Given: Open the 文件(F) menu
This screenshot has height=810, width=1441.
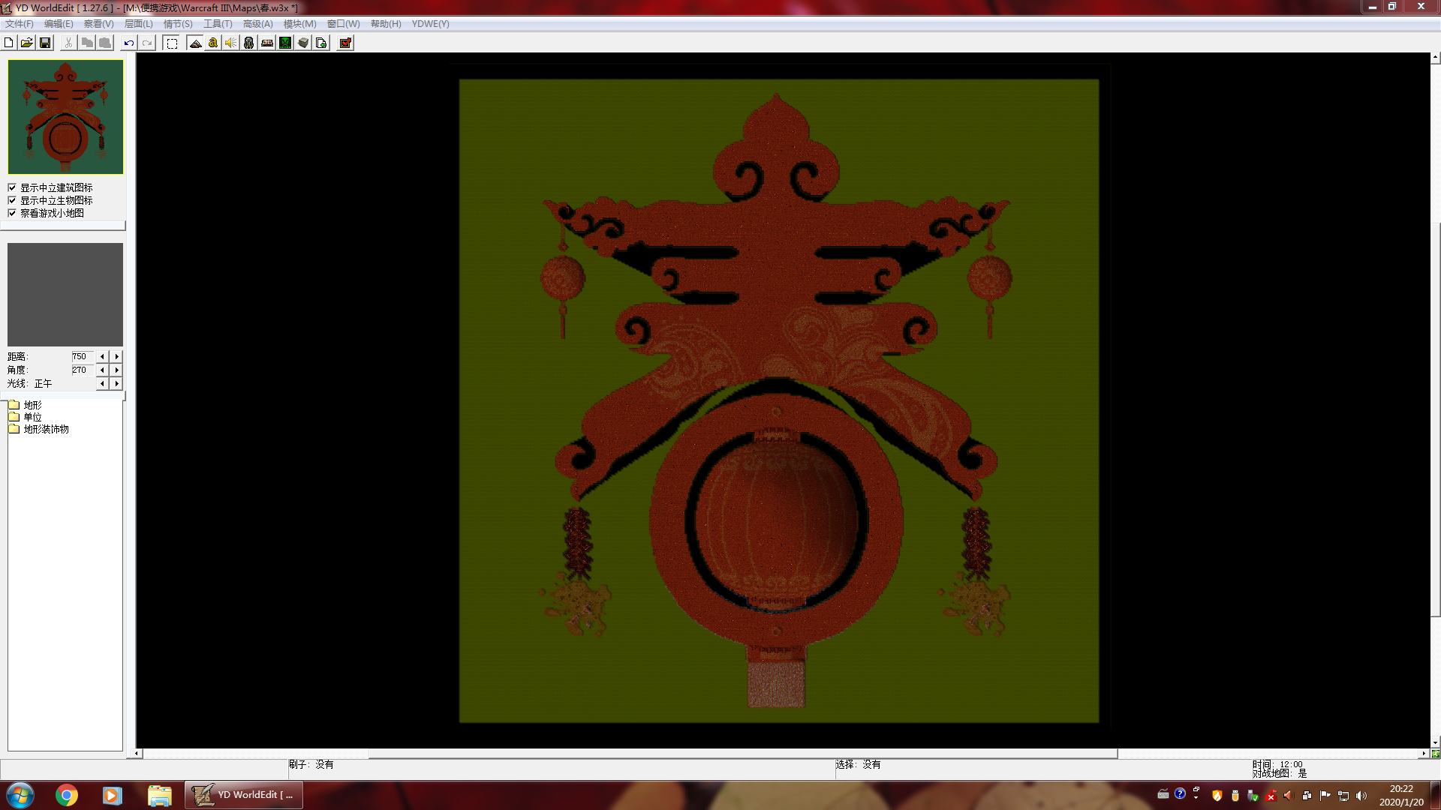Looking at the screenshot, I should pos(19,24).
